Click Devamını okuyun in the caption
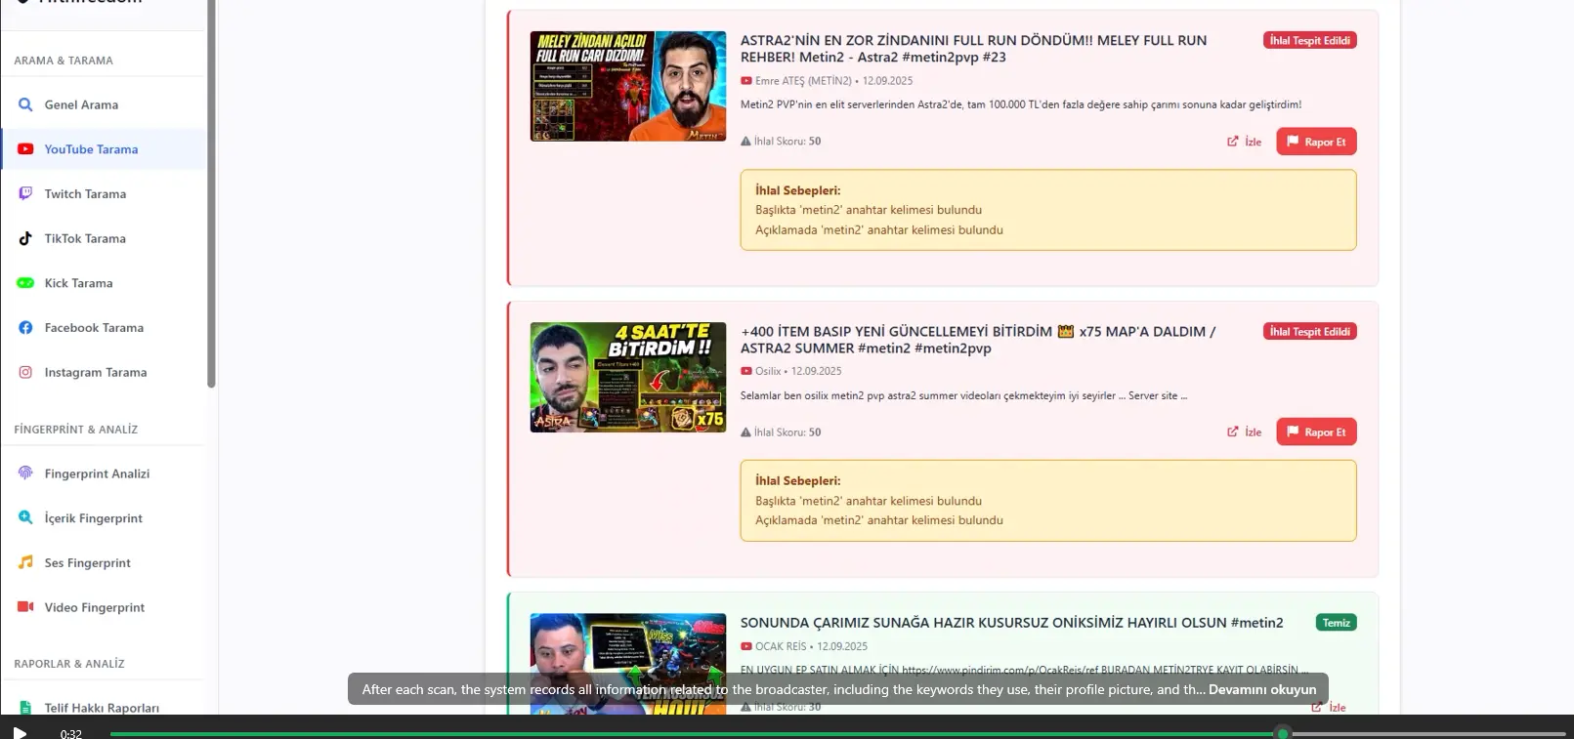The height and width of the screenshot is (739, 1574). pyautogui.click(x=1261, y=689)
